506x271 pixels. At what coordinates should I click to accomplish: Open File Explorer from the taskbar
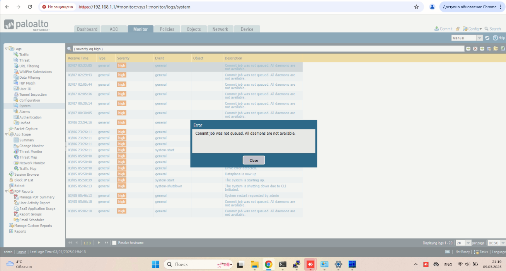[254, 264]
